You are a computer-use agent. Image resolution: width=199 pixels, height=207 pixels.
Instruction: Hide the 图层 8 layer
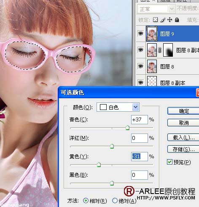point(141,66)
